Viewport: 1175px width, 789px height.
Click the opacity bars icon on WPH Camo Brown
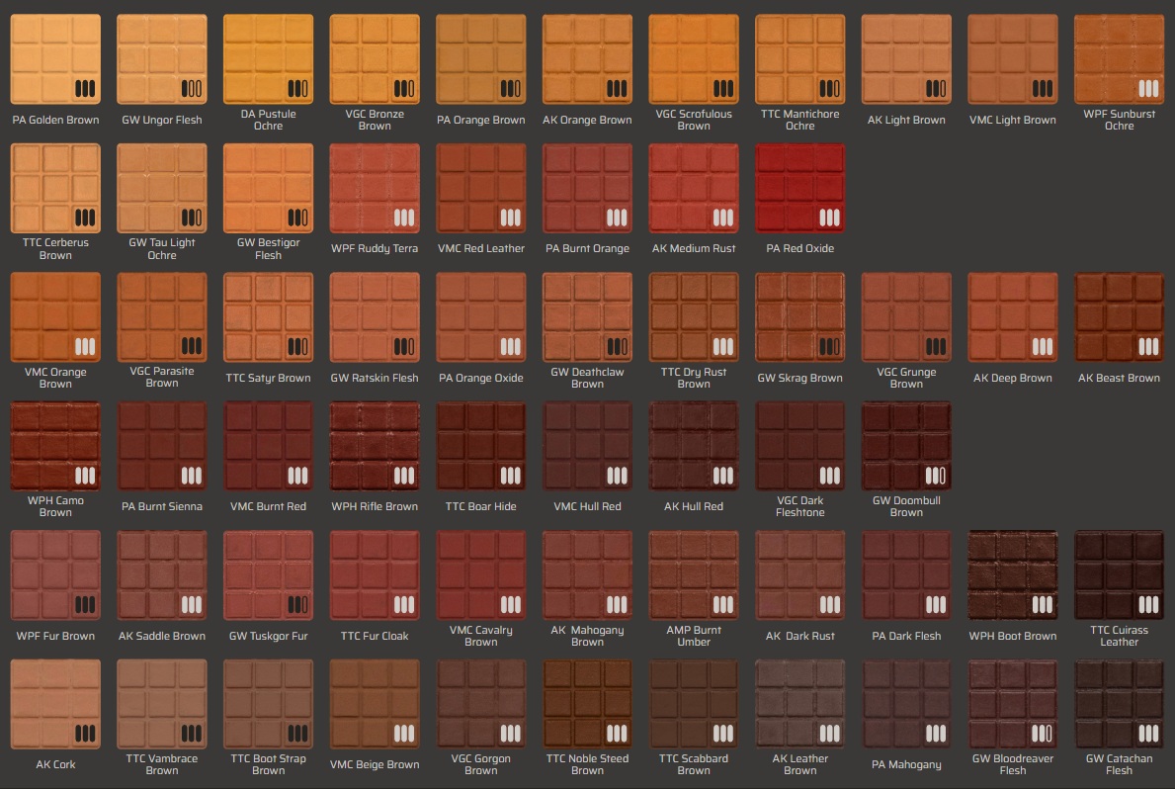85,476
